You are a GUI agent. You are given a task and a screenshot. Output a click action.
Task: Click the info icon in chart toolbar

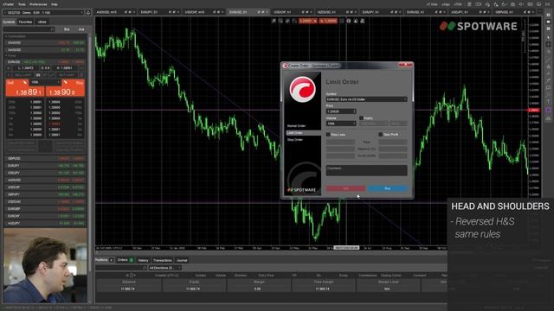[349, 21]
